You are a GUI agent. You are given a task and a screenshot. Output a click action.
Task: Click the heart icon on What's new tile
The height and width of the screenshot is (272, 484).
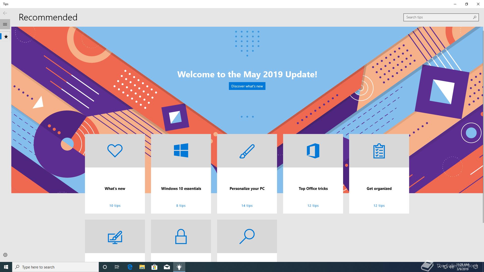coord(115,151)
